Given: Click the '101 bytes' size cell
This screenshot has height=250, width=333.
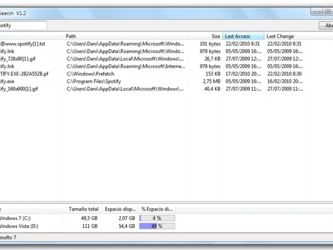Looking at the screenshot, I should point(210,44).
